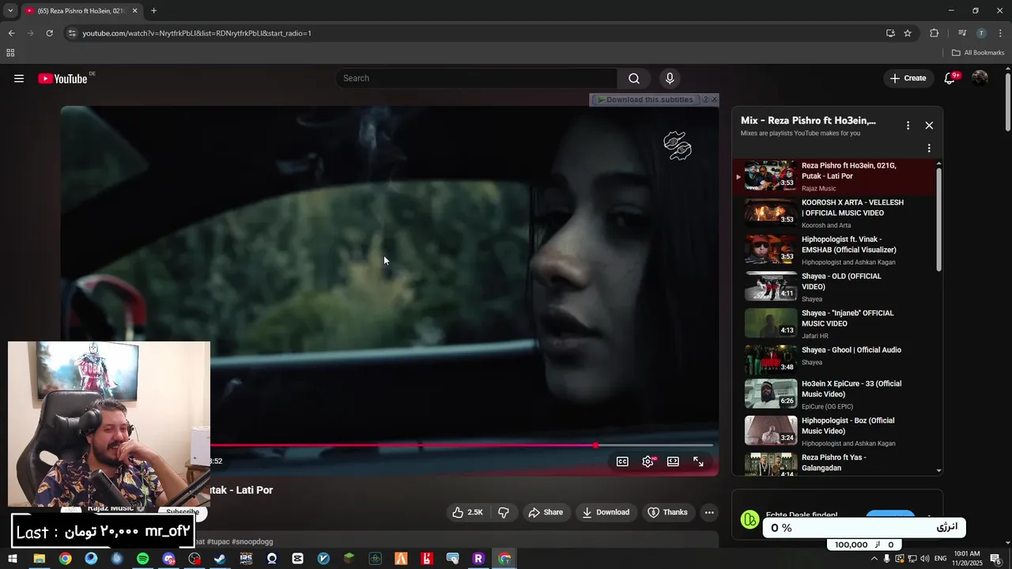This screenshot has width=1012, height=569.
Task: Open the Windows notification center
Action: (x=995, y=559)
